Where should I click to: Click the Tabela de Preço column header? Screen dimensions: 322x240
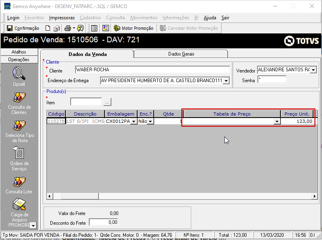click(232, 114)
